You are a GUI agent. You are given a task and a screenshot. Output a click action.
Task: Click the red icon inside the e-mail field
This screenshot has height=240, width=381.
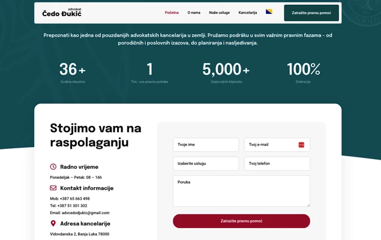(x=301, y=145)
